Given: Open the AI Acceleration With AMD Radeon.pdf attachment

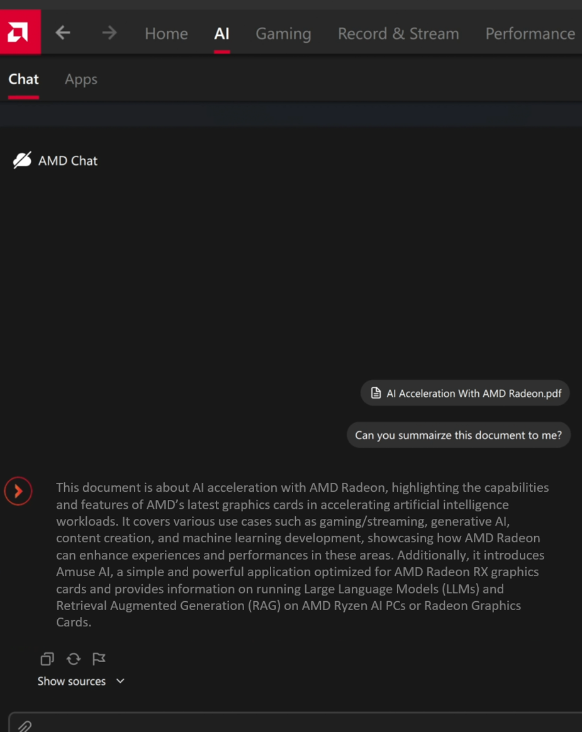Looking at the screenshot, I should pyautogui.click(x=465, y=393).
